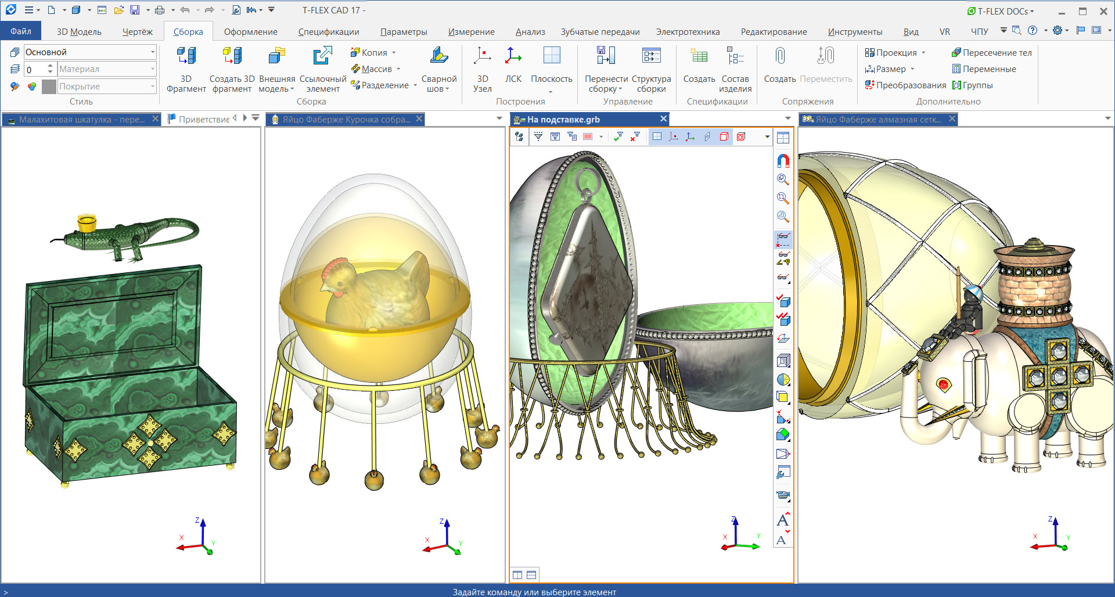The height and width of the screenshot is (597, 1115).
Task: Click the Пересечение тел tool
Action: click(x=991, y=53)
